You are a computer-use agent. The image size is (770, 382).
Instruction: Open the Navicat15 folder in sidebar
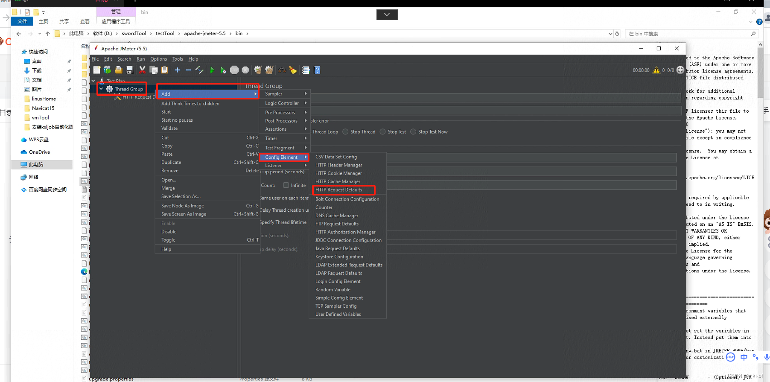(x=43, y=108)
